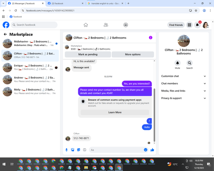Click Mark as pending button
Viewport: 214px width, 171px height.
(x=88, y=54)
